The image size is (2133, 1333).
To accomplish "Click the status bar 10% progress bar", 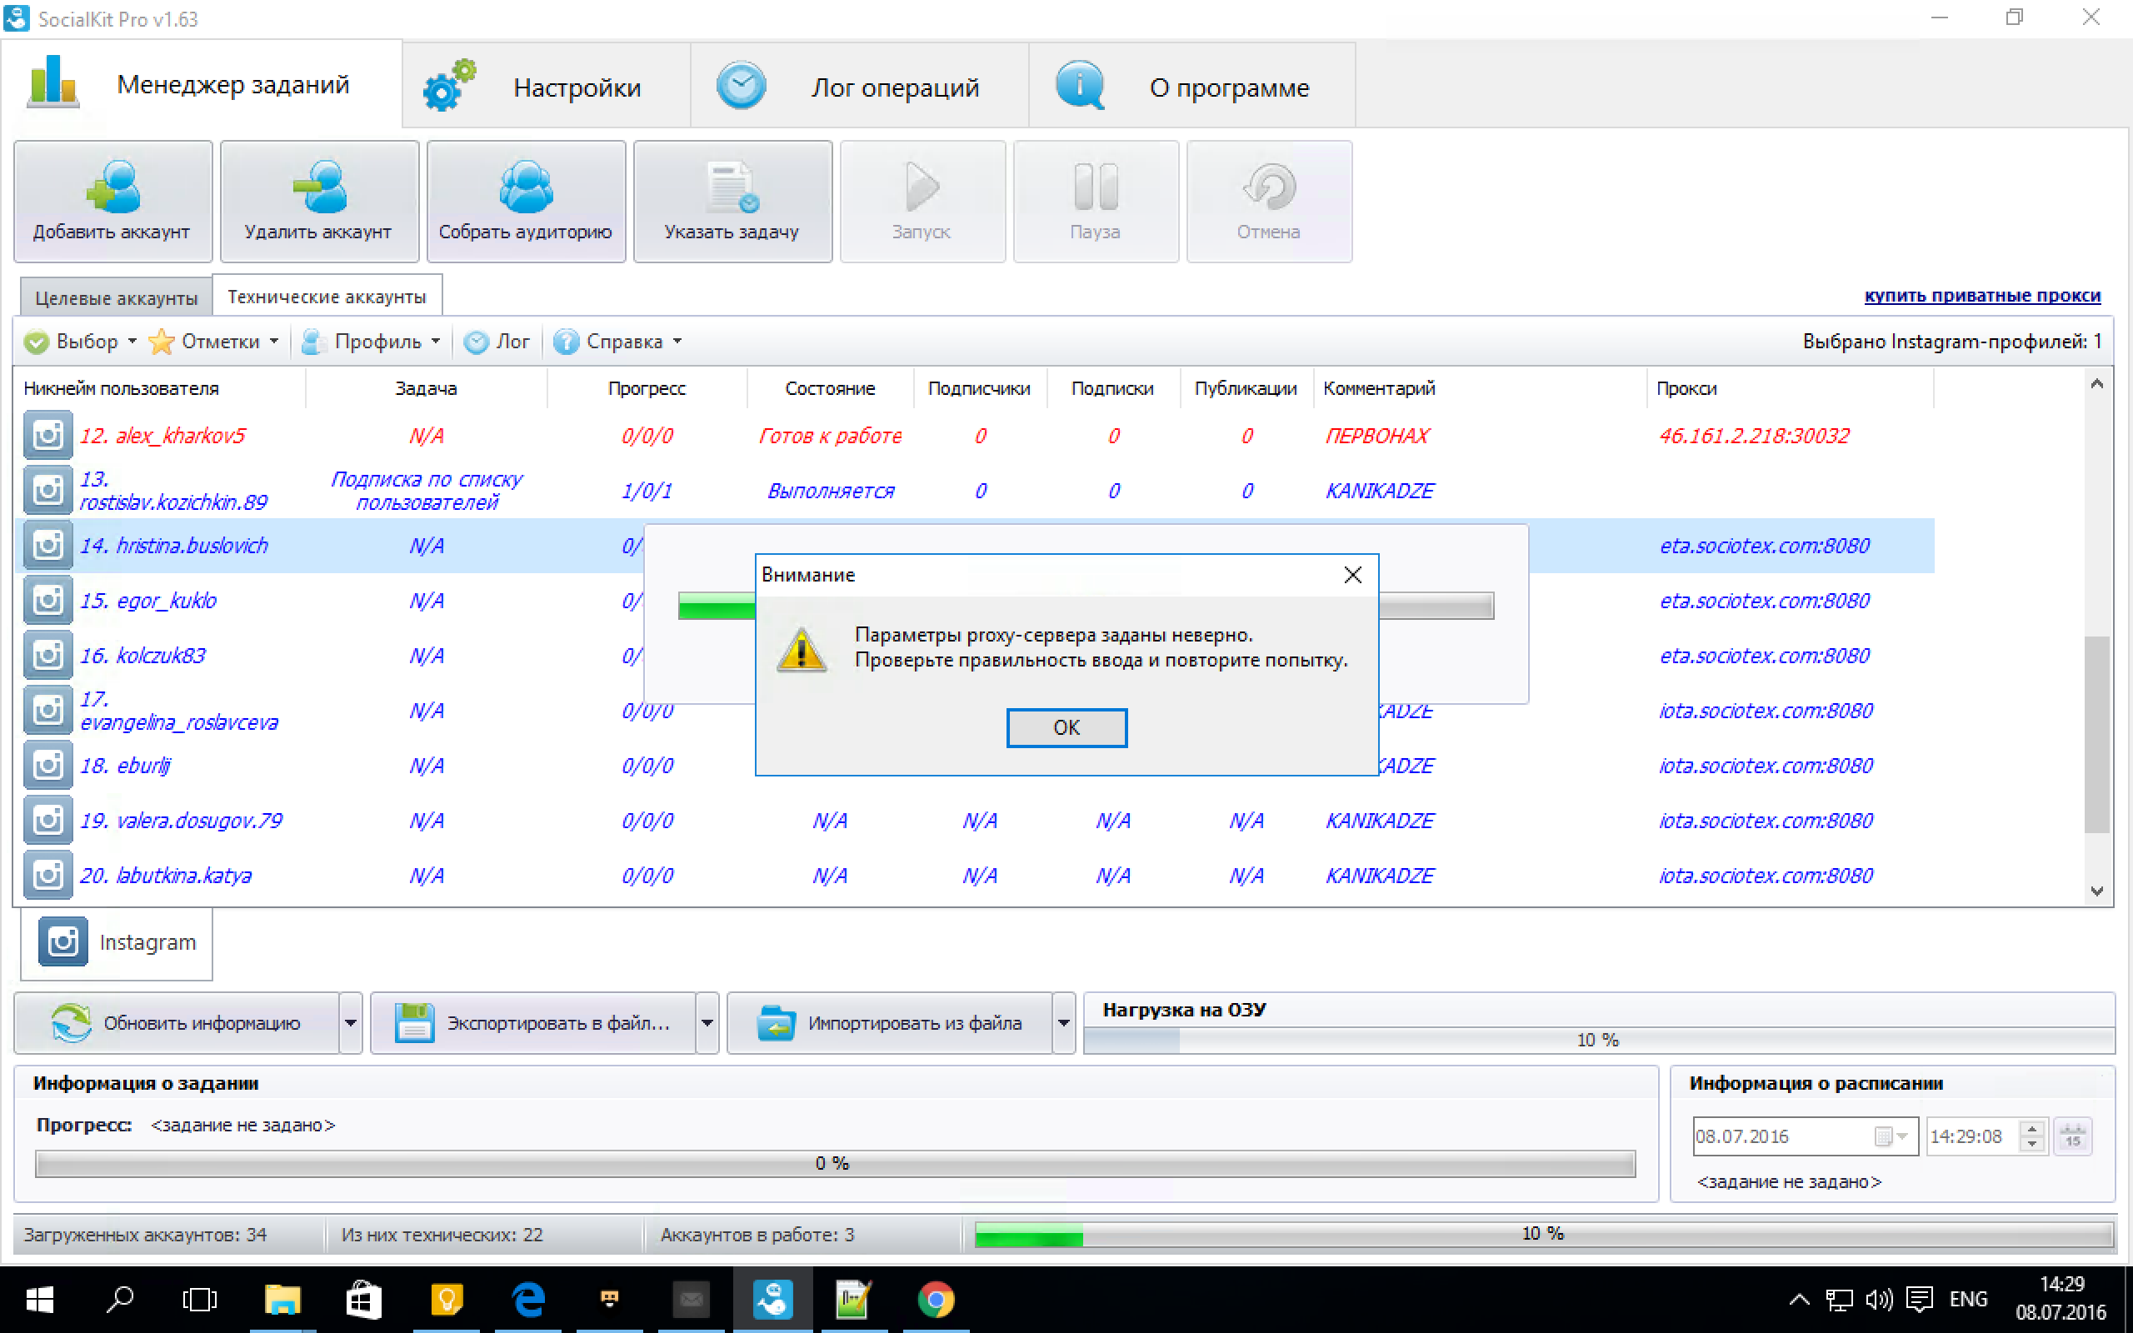I will click(x=1543, y=1234).
